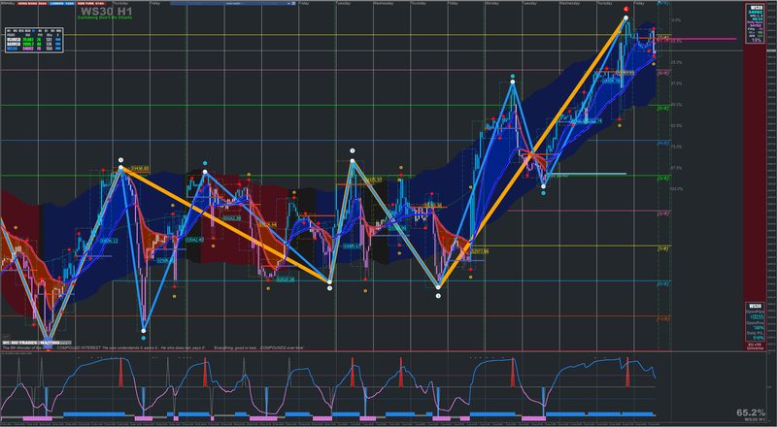Select the highlighted H1 timeframe in dashboard

coord(33,31)
